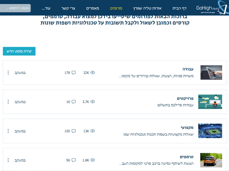The height and width of the screenshot is (171, 229).
Task: Open the טרמפים forum title link
Action: [187, 157]
